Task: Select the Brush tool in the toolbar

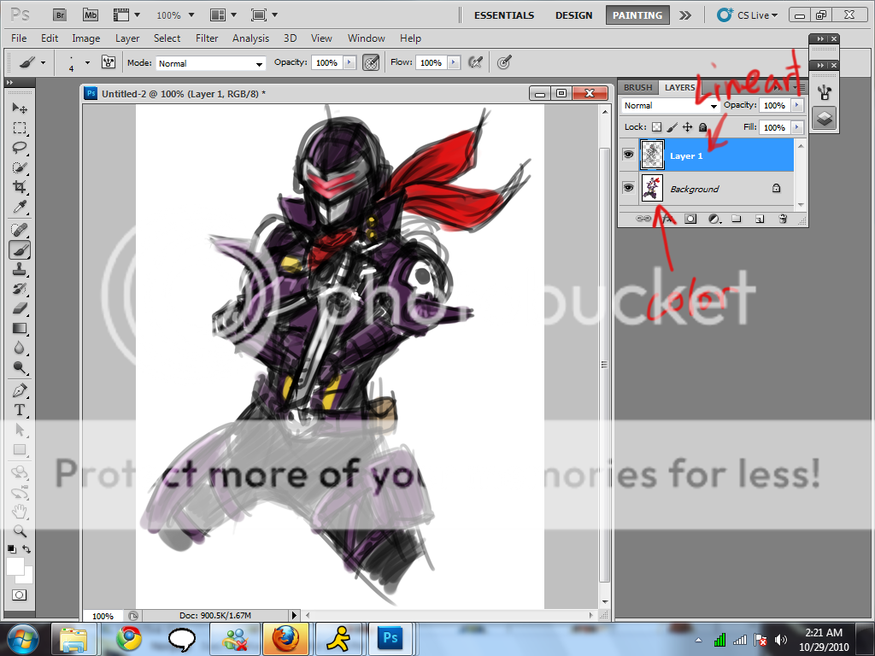Action: pos(19,249)
